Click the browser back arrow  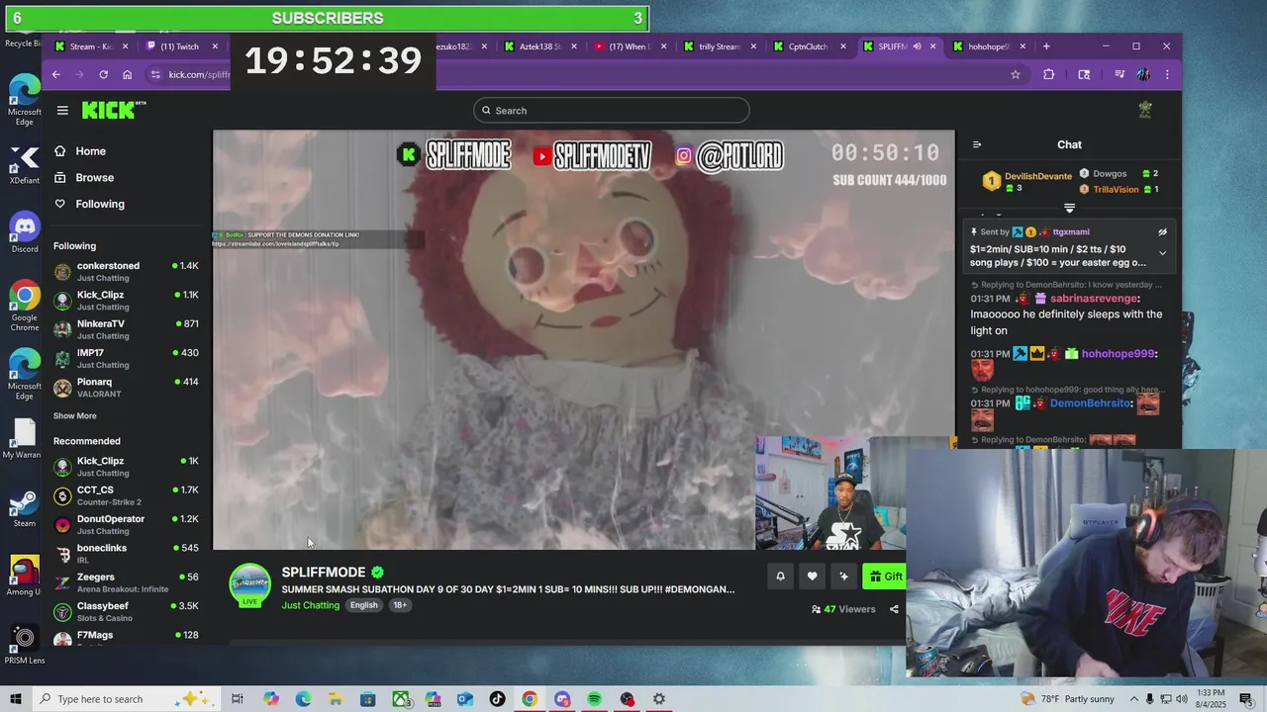point(56,74)
